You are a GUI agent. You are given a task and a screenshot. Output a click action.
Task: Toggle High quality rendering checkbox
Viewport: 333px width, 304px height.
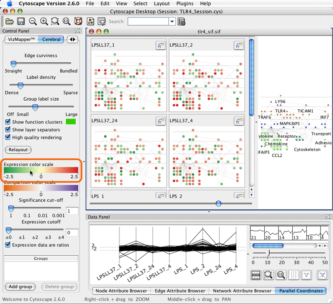(x=7, y=137)
